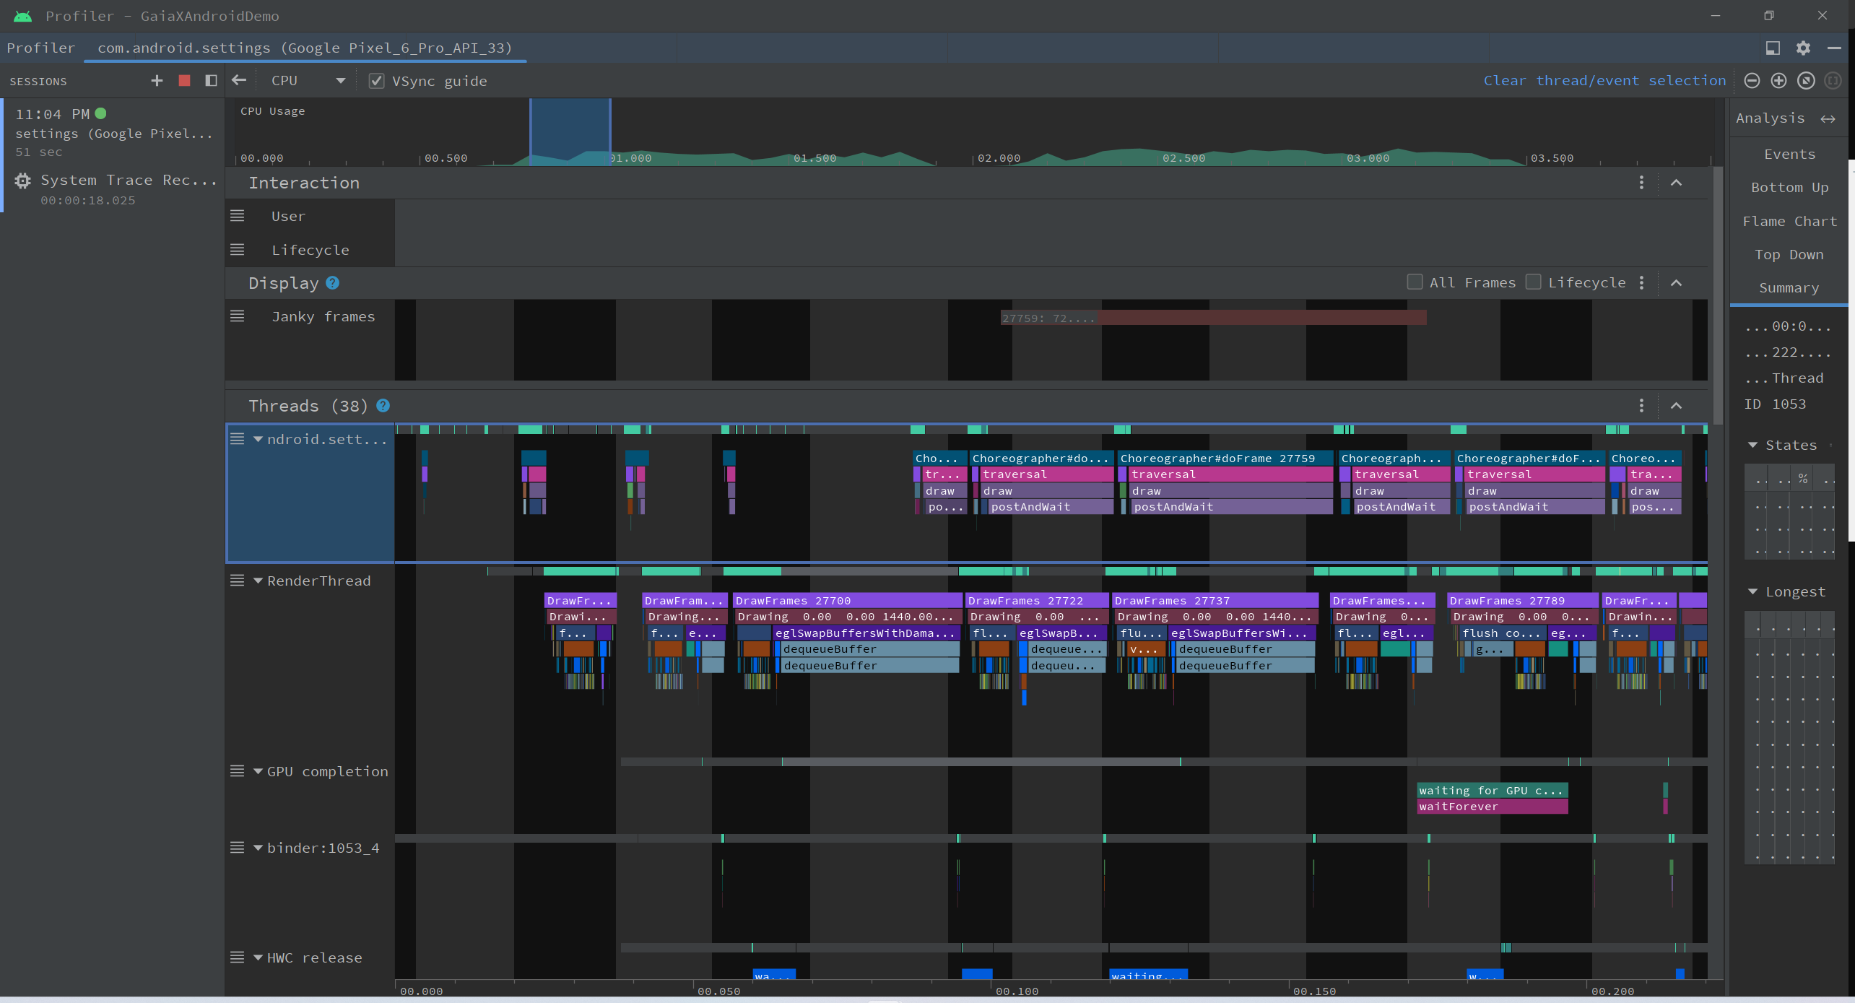Select Choreographer#doFrame 27759 trace event

(x=1225, y=458)
